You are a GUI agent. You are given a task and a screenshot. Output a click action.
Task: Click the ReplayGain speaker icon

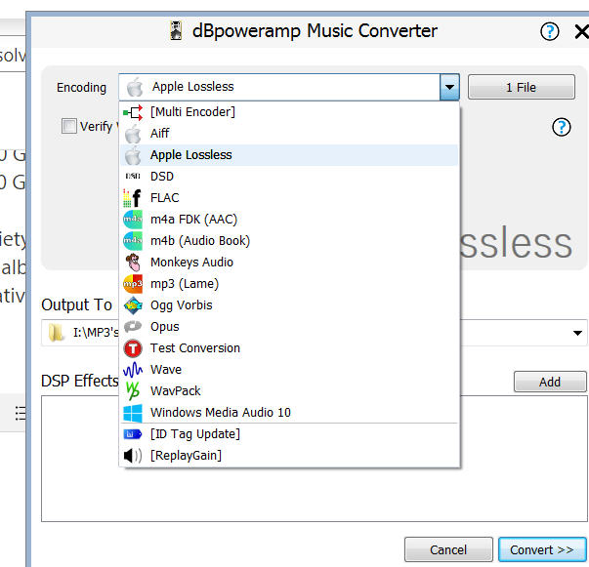click(133, 456)
